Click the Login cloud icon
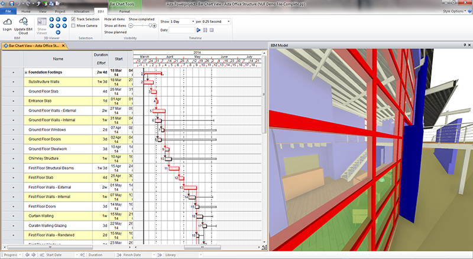Image resolution: width=473 pixels, height=259 pixels. pyautogui.click(x=7, y=22)
